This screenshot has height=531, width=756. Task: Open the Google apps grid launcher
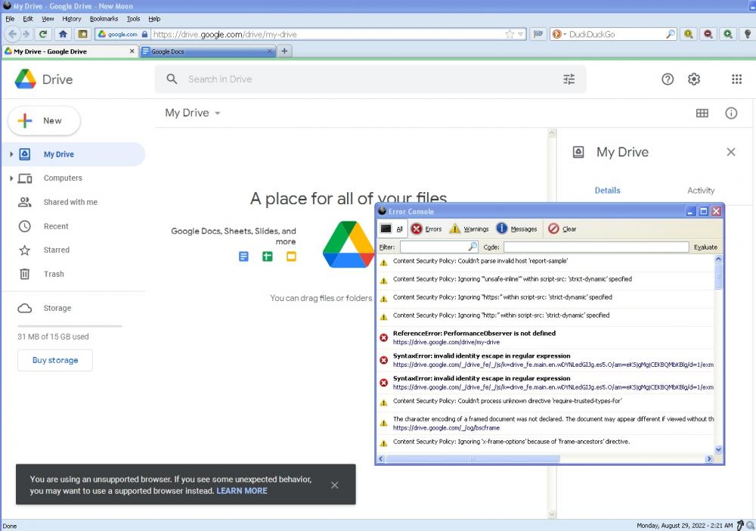pos(736,79)
